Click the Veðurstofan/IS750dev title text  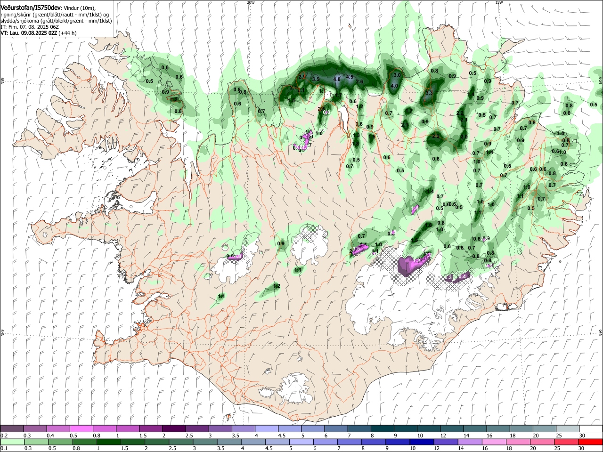coord(31,8)
